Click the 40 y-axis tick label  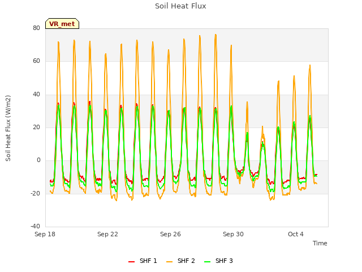click(x=36, y=95)
